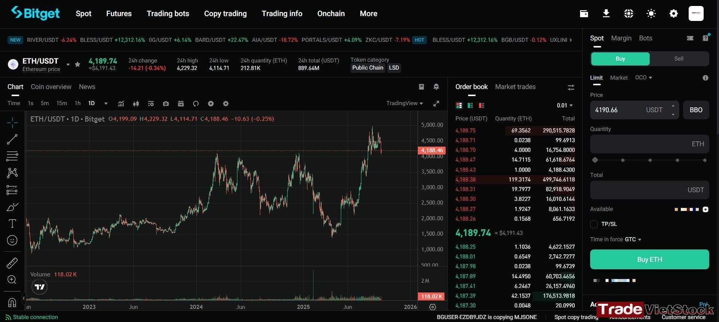Select the brush drawing tool
The width and height of the screenshot is (719, 322).
pyautogui.click(x=12, y=207)
